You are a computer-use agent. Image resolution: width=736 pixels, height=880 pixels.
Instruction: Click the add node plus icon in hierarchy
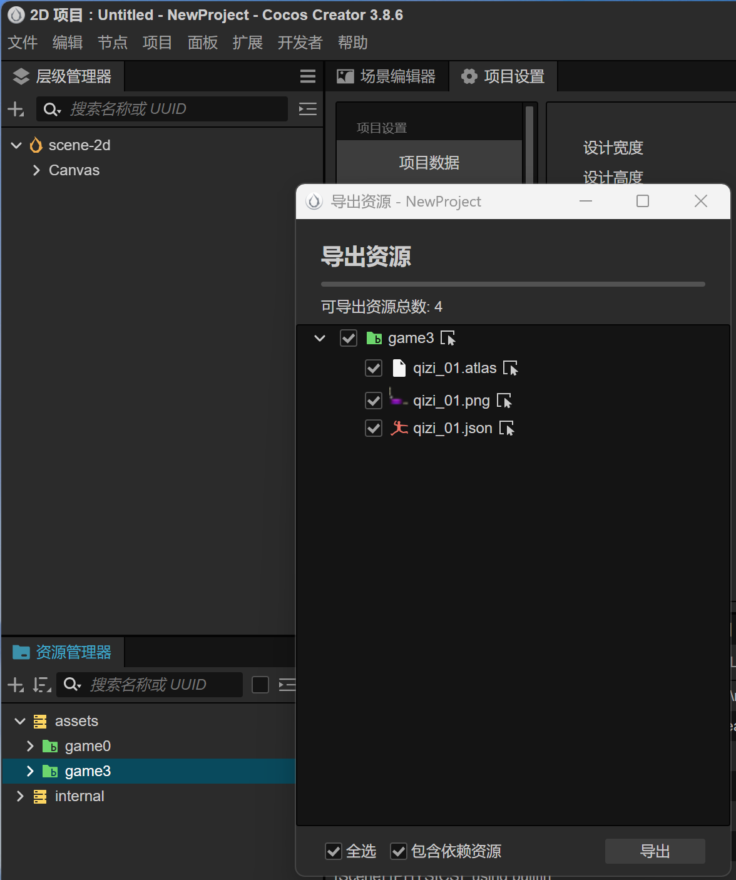(16, 109)
